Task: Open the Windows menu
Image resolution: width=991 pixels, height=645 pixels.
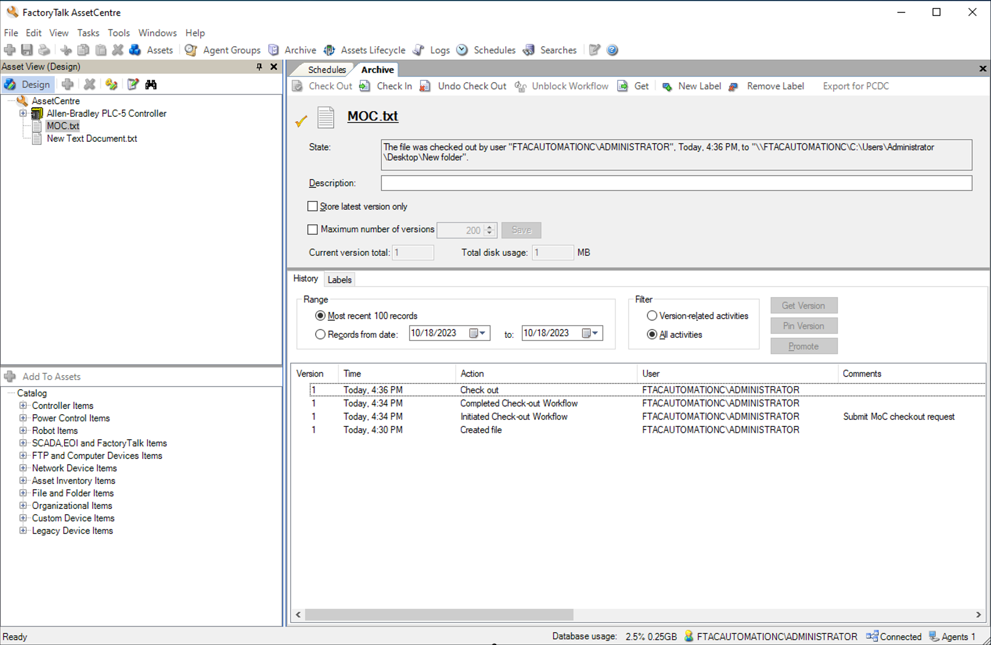Action: click(x=157, y=33)
